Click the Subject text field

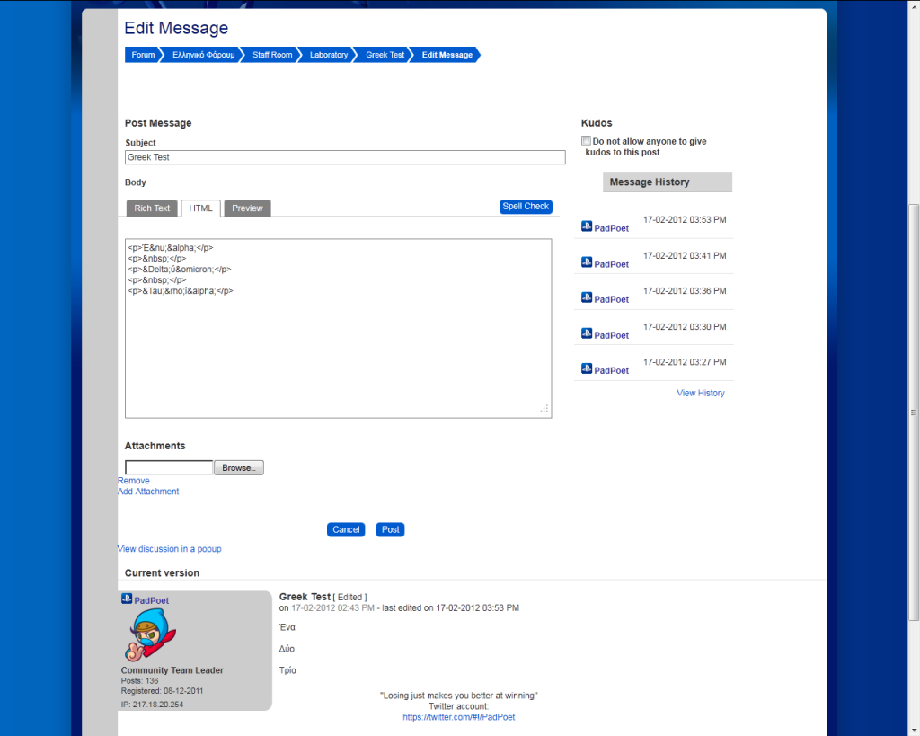pos(345,157)
